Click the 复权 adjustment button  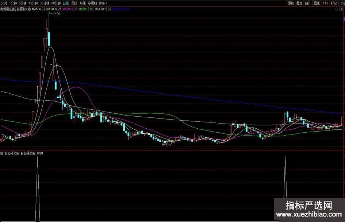pos(291,3)
